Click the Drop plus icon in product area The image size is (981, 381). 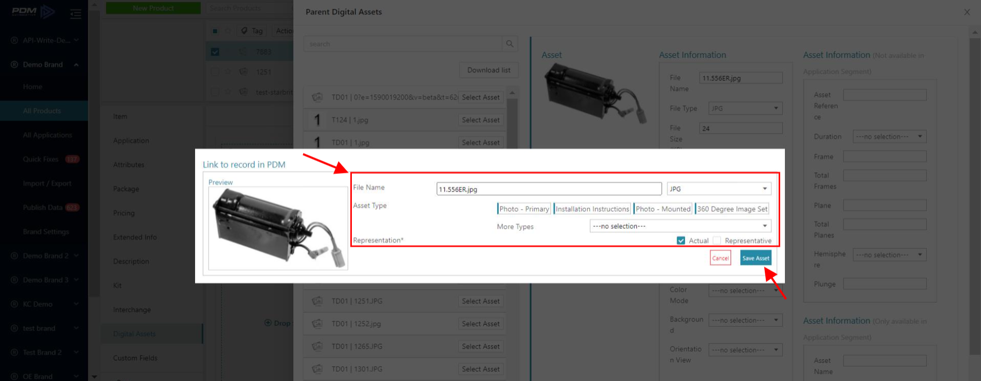tap(268, 323)
